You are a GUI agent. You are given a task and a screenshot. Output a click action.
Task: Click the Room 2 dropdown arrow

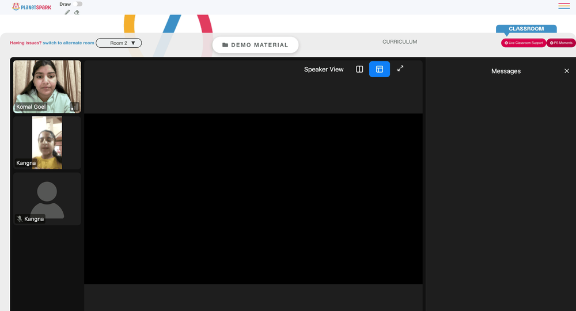pyautogui.click(x=134, y=43)
